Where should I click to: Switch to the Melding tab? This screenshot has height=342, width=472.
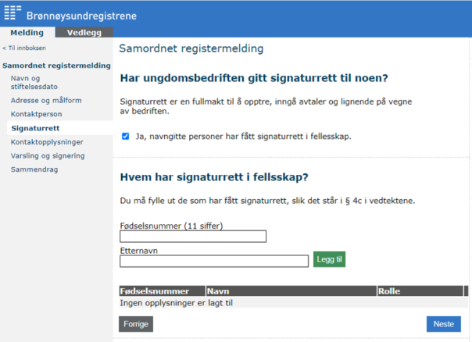[x=27, y=33]
